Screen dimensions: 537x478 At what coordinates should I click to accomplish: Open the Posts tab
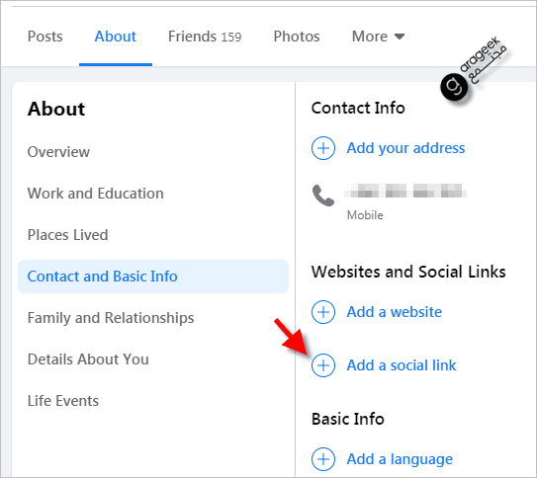click(x=45, y=37)
